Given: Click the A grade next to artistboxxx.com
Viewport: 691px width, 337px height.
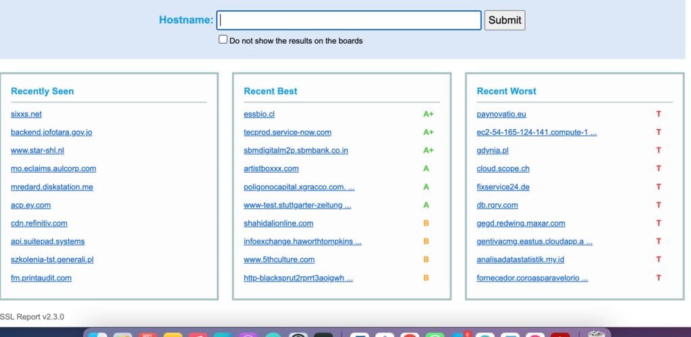Looking at the screenshot, I should 426,168.
